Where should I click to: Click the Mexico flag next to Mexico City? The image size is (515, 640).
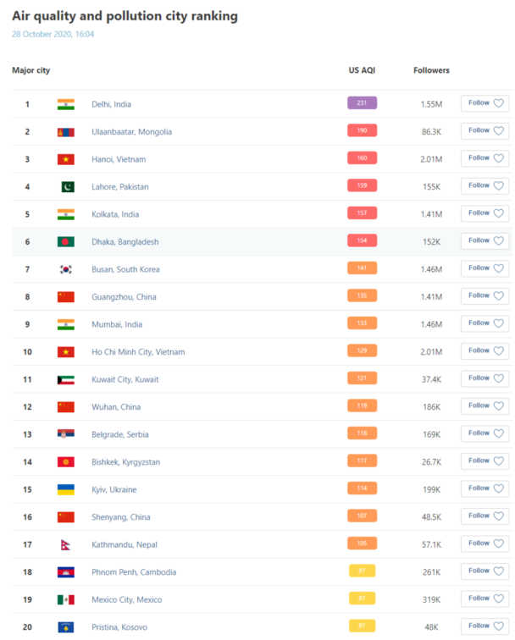[66, 599]
